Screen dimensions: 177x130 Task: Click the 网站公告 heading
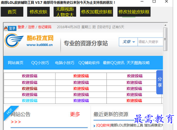pos(20,114)
